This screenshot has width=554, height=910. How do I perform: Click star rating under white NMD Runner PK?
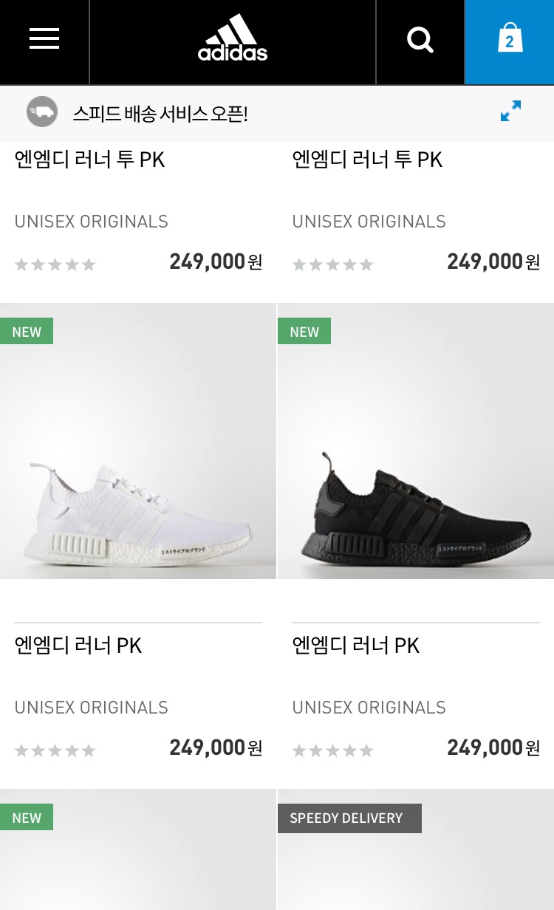click(55, 751)
